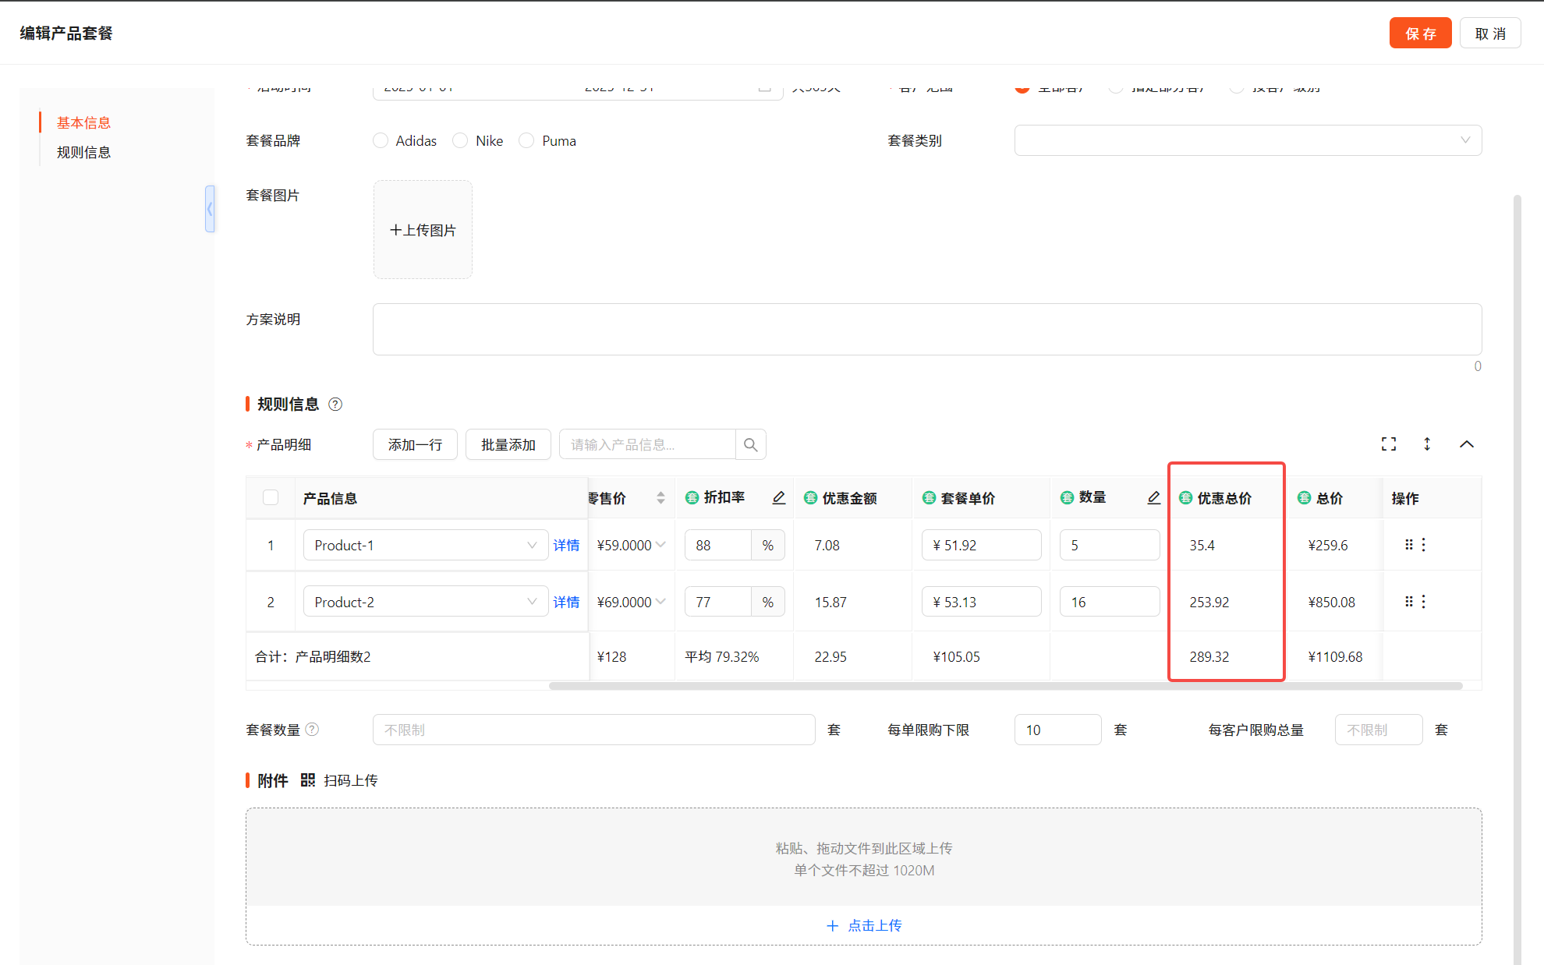Click the fullscreen table icon
This screenshot has width=1544, height=965.
pyautogui.click(x=1388, y=444)
